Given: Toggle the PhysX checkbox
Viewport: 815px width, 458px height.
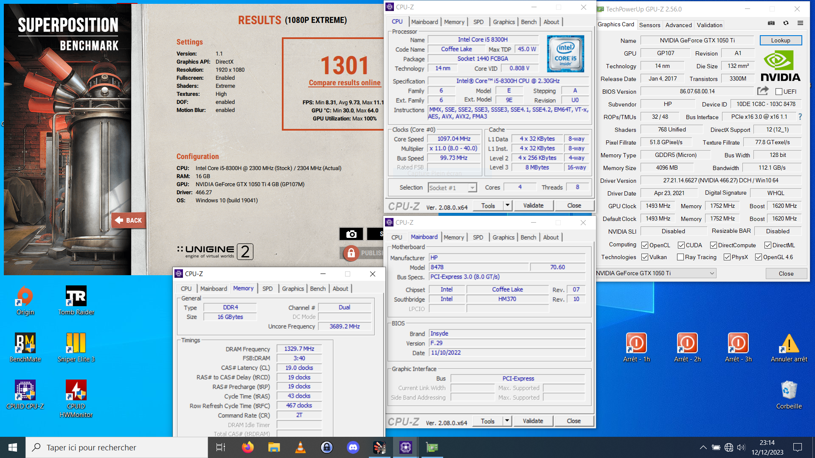Looking at the screenshot, I should coord(727,257).
